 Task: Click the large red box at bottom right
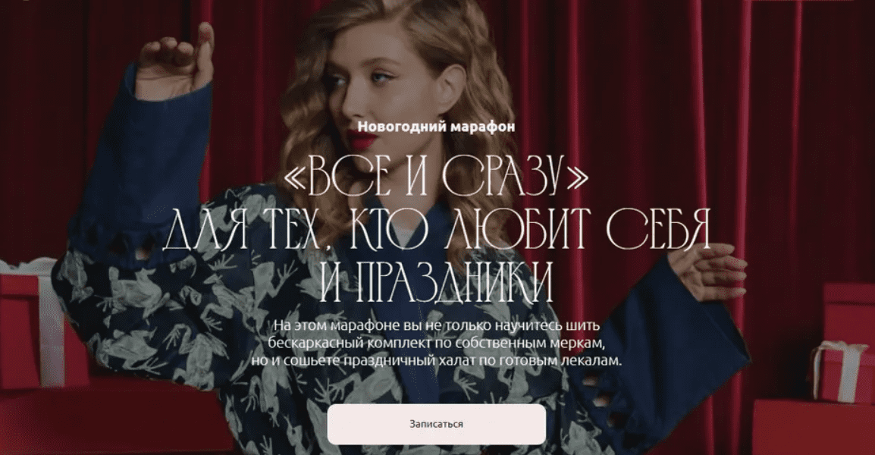(814, 427)
